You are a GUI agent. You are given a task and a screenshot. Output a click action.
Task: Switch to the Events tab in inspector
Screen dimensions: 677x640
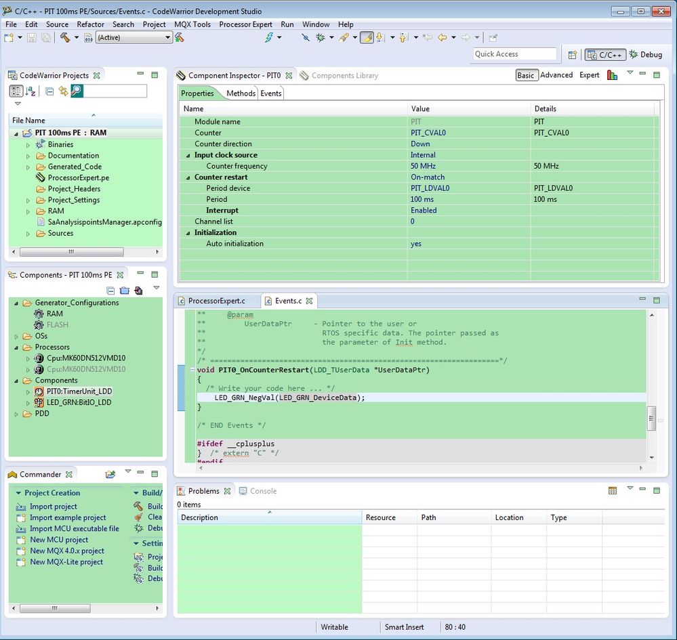tap(270, 93)
